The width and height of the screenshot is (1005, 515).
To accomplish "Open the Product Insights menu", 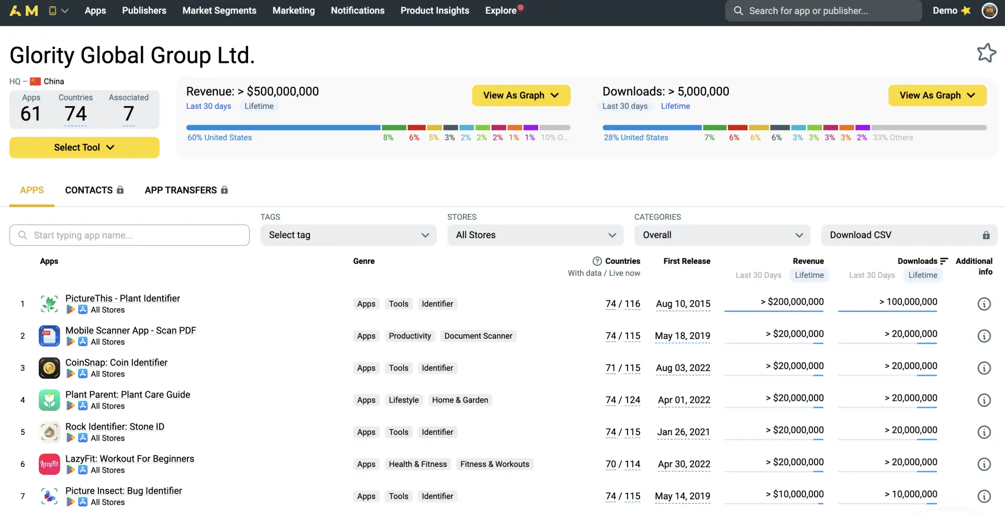I will click(435, 10).
